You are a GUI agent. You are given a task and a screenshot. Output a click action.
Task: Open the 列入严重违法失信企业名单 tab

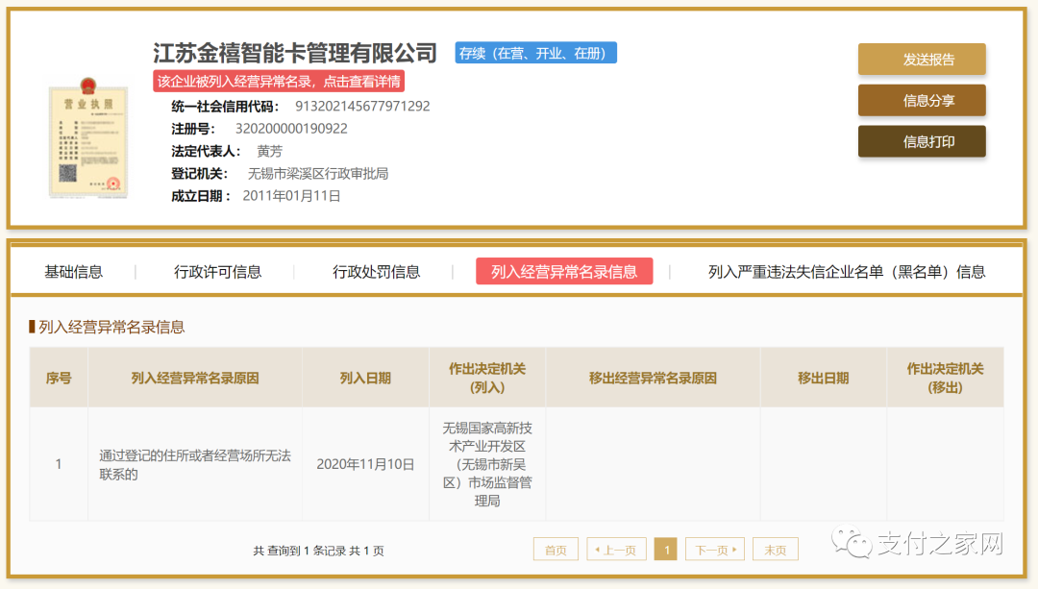click(x=847, y=272)
